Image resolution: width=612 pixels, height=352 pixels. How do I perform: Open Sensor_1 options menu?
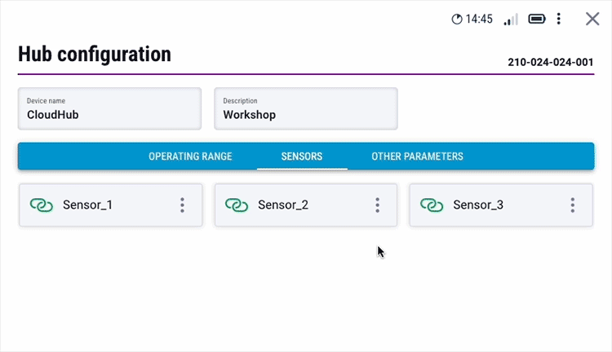pyautogui.click(x=182, y=205)
